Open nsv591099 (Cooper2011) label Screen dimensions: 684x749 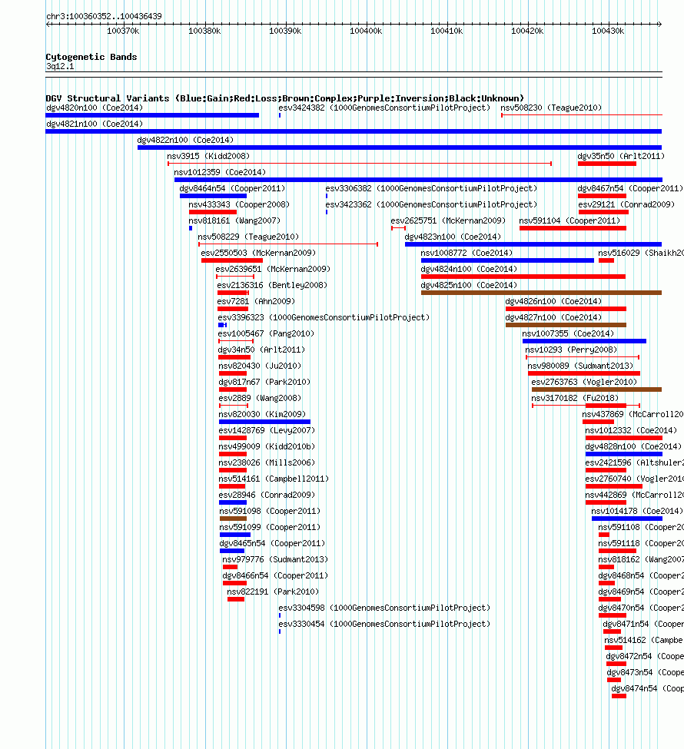[x=270, y=527]
